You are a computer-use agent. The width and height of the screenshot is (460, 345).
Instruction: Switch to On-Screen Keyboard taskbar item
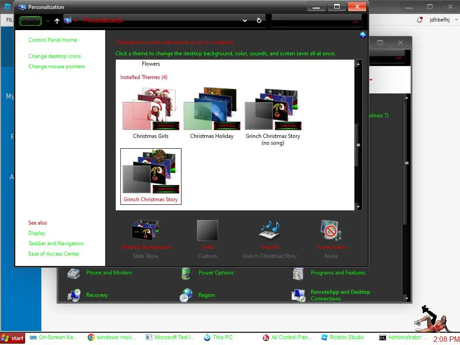pos(53,338)
